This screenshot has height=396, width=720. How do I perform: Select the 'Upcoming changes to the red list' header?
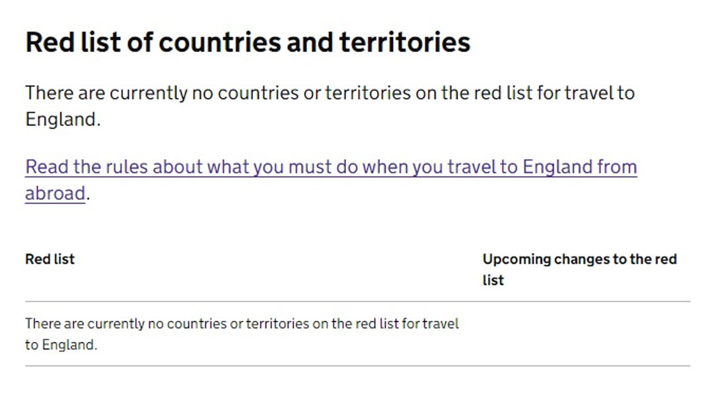pos(579,269)
